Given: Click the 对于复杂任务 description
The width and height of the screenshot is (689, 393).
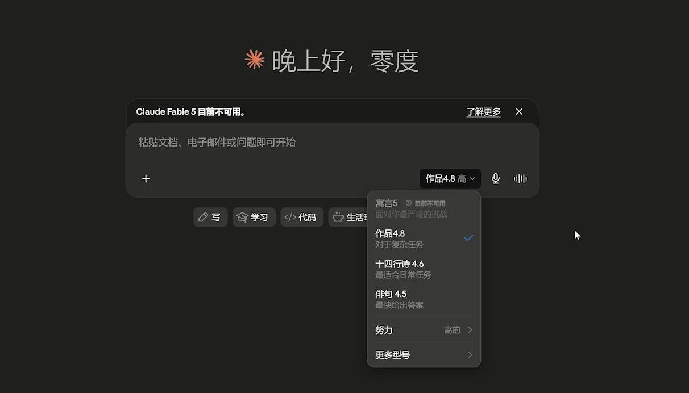Looking at the screenshot, I should point(399,245).
